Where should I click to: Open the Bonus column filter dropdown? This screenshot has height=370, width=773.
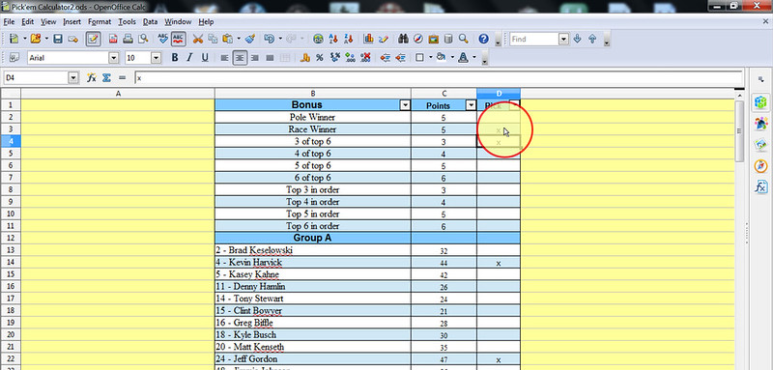[x=405, y=105]
